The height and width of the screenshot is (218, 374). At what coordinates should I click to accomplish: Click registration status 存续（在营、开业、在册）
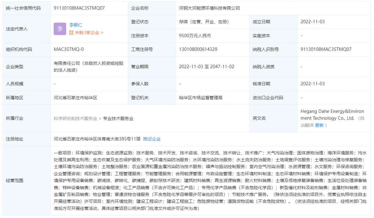click(x=204, y=22)
